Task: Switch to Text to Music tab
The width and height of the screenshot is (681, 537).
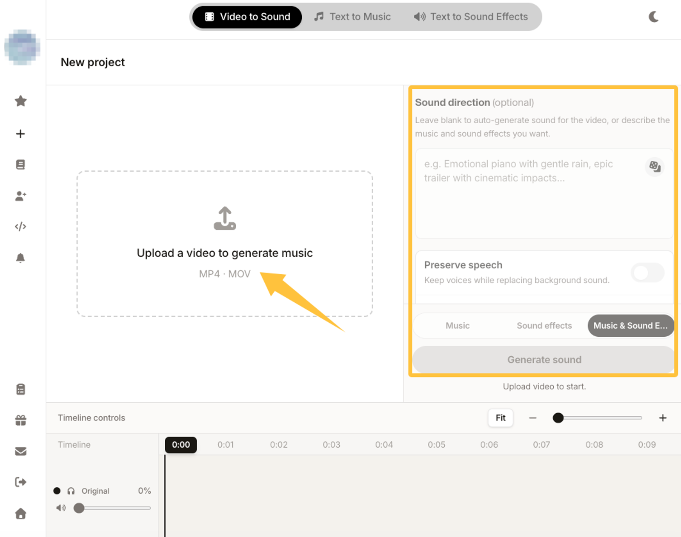Action: (x=352, y=17)
